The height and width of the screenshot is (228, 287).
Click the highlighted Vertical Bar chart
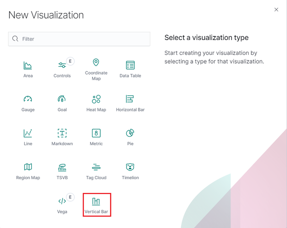[x=96, y=205]
